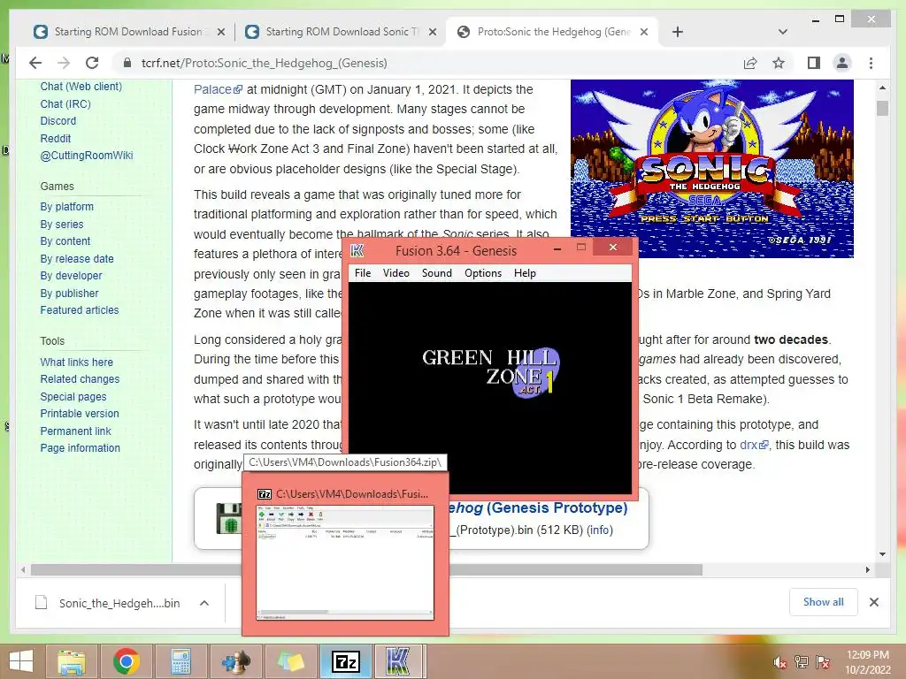Open the downloaded Sonic_the_Hedgeh....bin file
The width and height of the screenshot is (906, 679).
109,603
